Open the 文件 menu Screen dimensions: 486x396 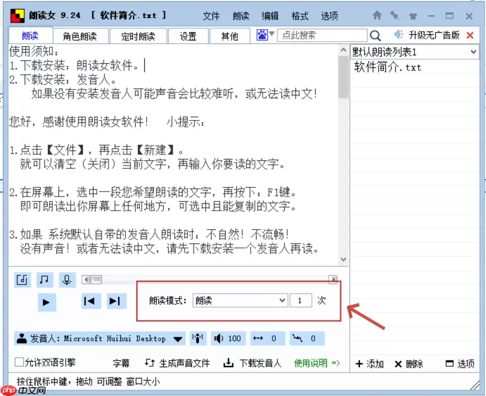click(x=211, y=16)
